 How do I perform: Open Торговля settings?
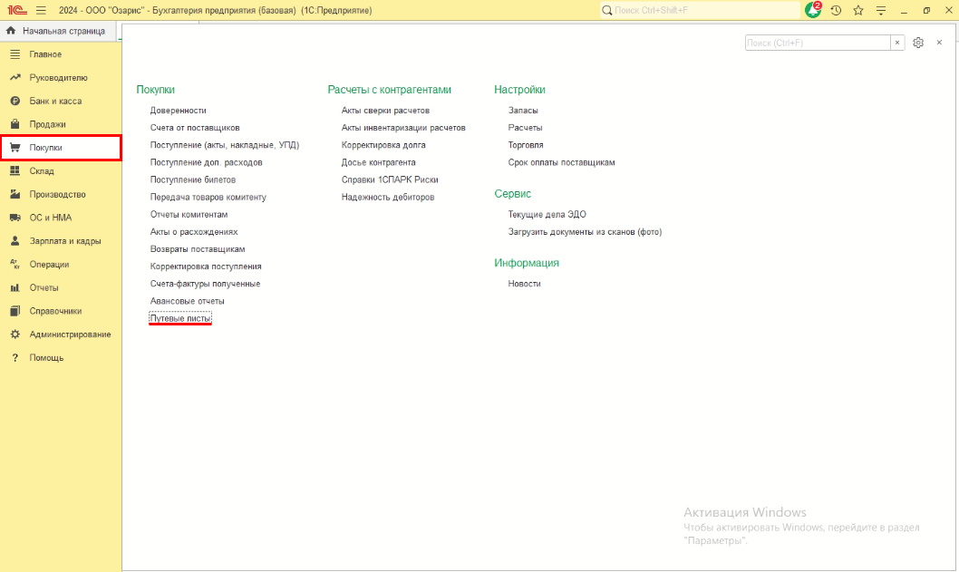tap(526, 145)
